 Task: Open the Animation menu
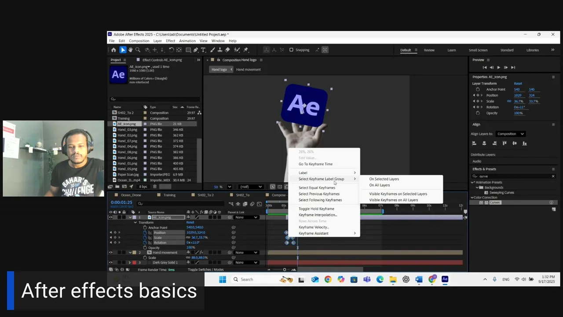(x=187, y=41)
